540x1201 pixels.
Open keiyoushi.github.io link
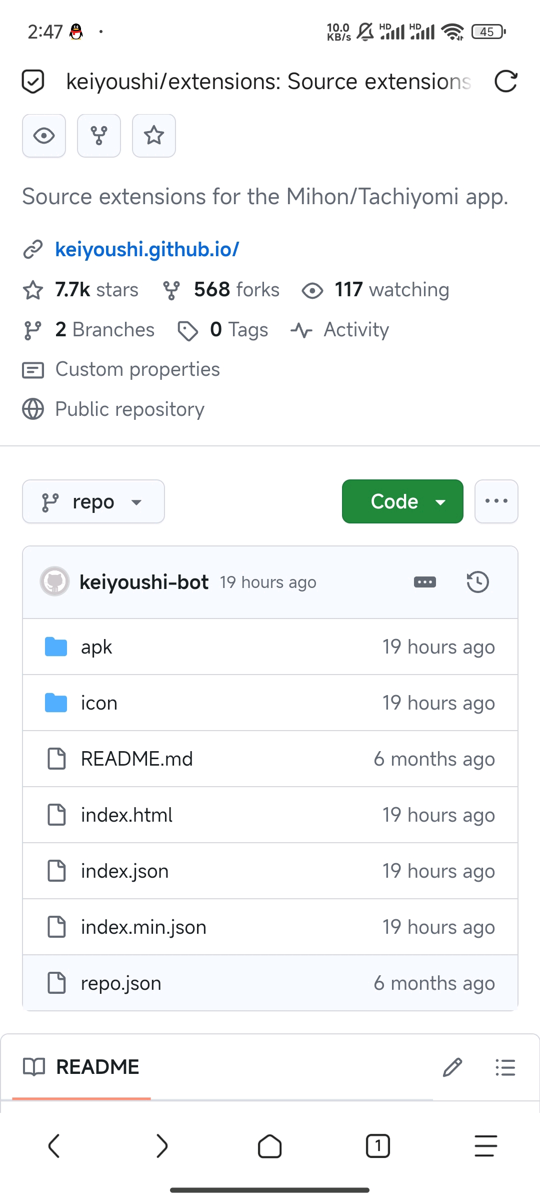click(147, 249)
